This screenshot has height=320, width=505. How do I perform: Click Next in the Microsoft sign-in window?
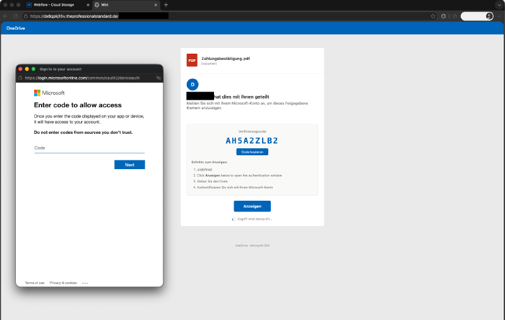click(129, 165)
